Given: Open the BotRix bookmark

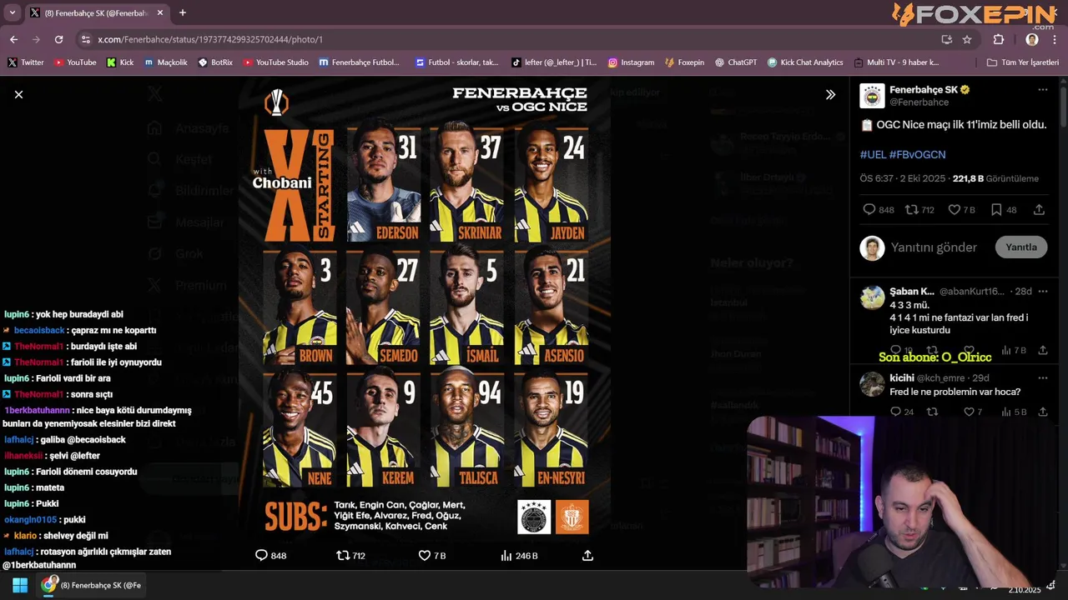Looking at the screenshot, I should (215, 62).
